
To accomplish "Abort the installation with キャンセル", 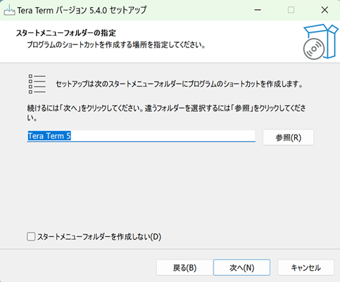I will click(306, 267).
